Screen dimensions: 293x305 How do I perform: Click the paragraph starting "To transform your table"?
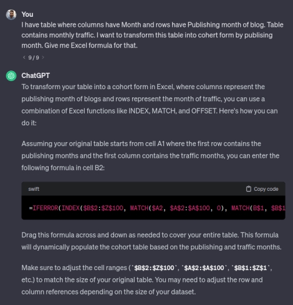[x=150, y=105]
